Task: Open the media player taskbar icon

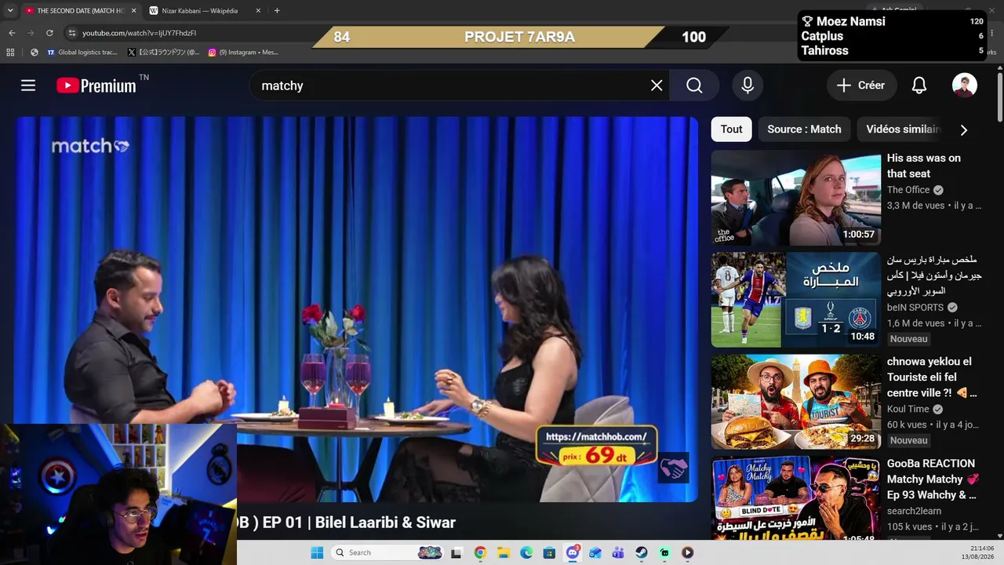Action: tap(688, 552)
